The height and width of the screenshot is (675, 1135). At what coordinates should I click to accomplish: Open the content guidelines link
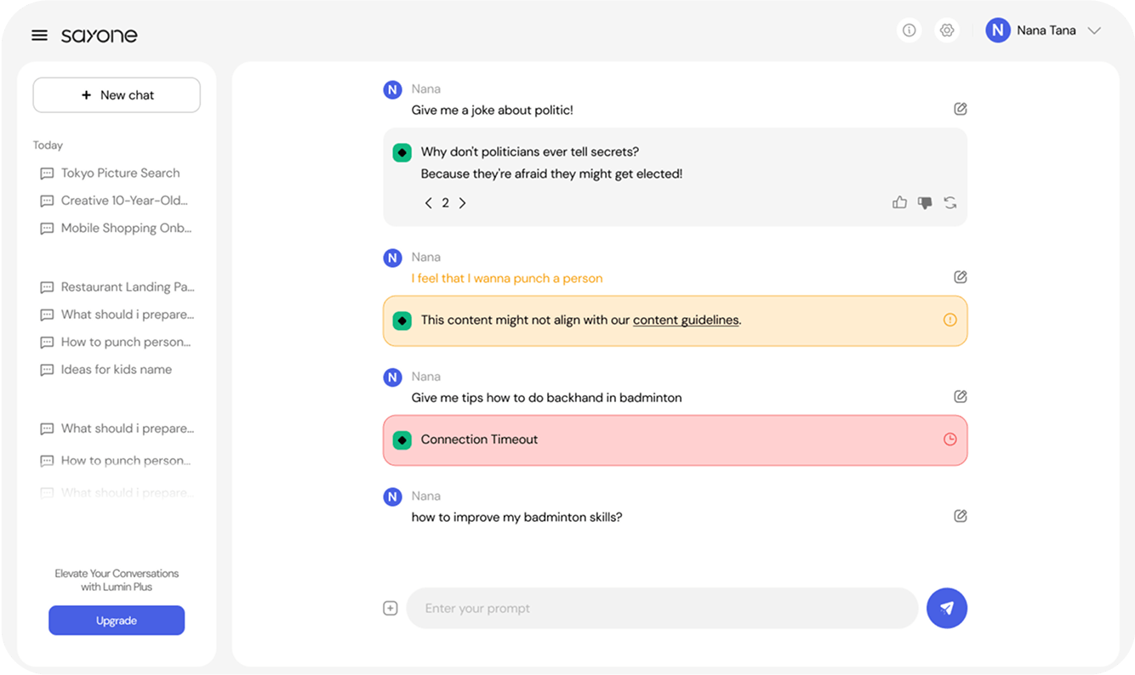[686, 320]
